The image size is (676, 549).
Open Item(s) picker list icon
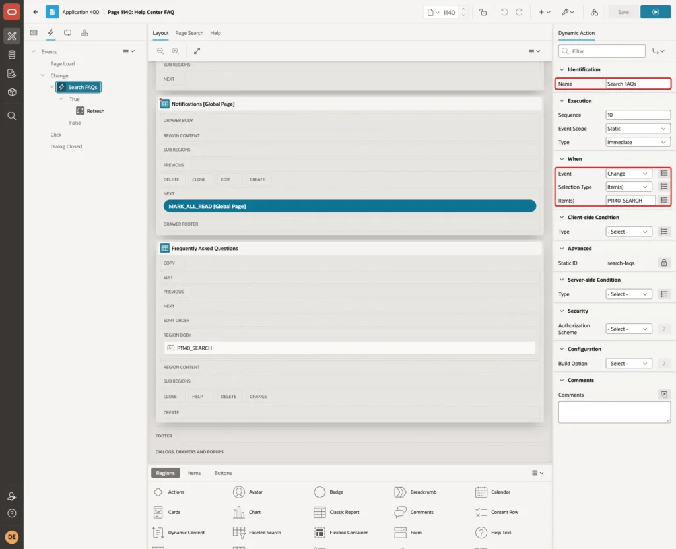[664, 201]
